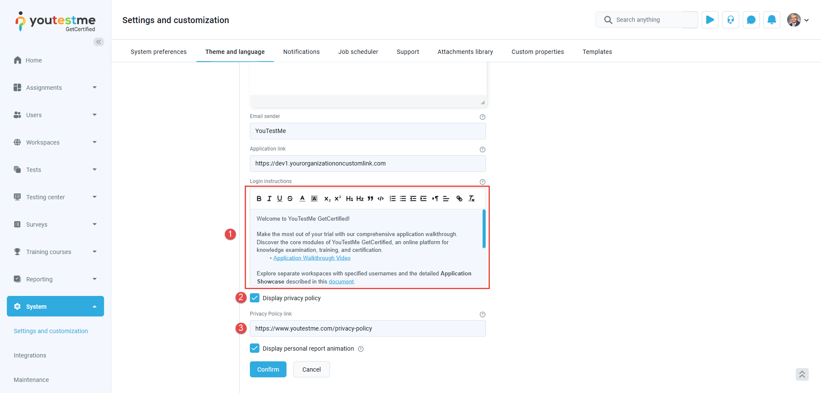The height and width of the screenshot is (393, 821).
Task: Select Theme and language tab
Action: [235, 52]
